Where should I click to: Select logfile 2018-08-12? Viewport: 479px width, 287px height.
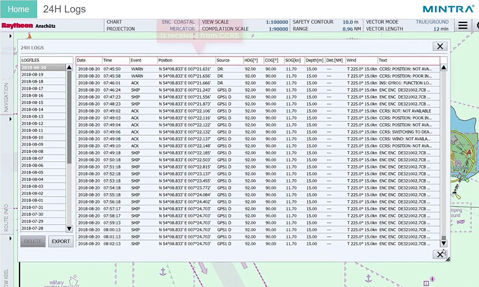tap(43, 124)
